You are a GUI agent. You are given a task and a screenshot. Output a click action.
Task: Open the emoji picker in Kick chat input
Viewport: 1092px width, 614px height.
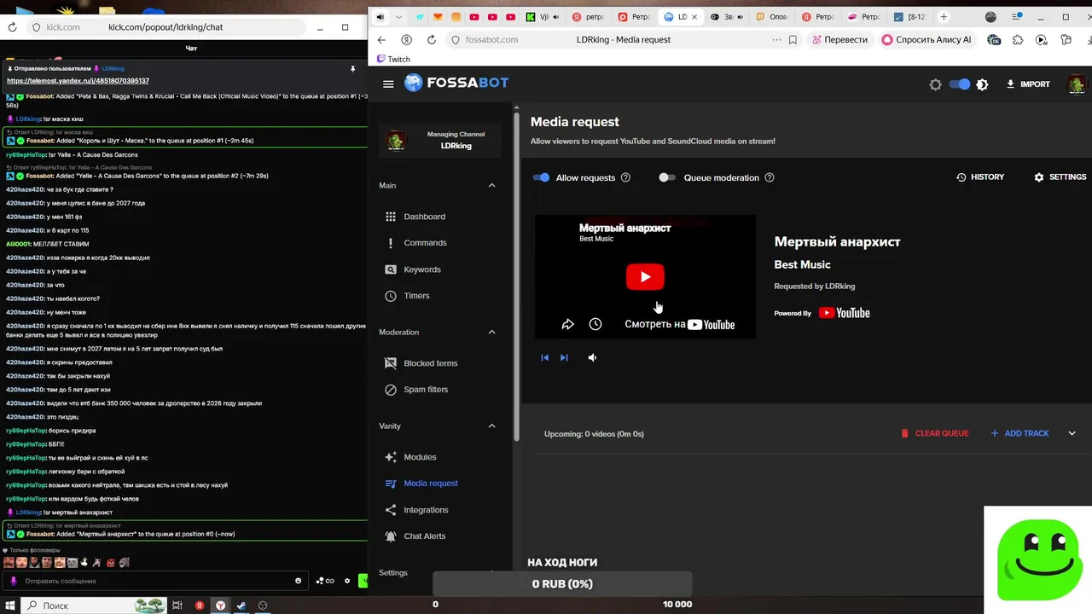pos(298,581)
